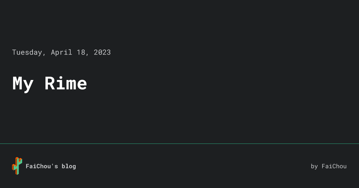Screen dimensions: 359x188
Task: Click the capital "R" of Rime
Action: tap(50, 83)
